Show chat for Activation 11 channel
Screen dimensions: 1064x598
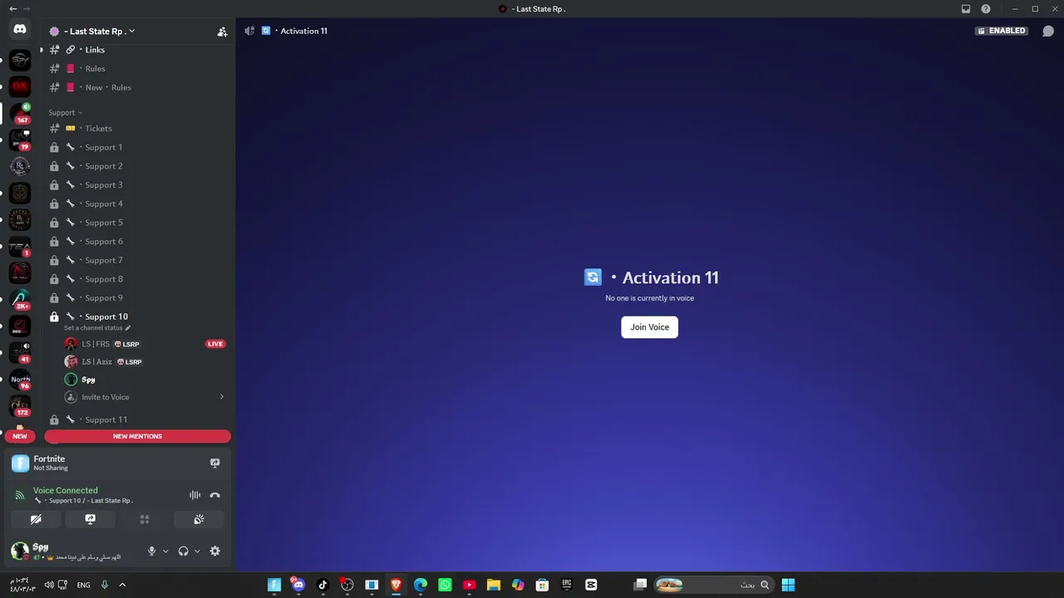(1048, 32)
